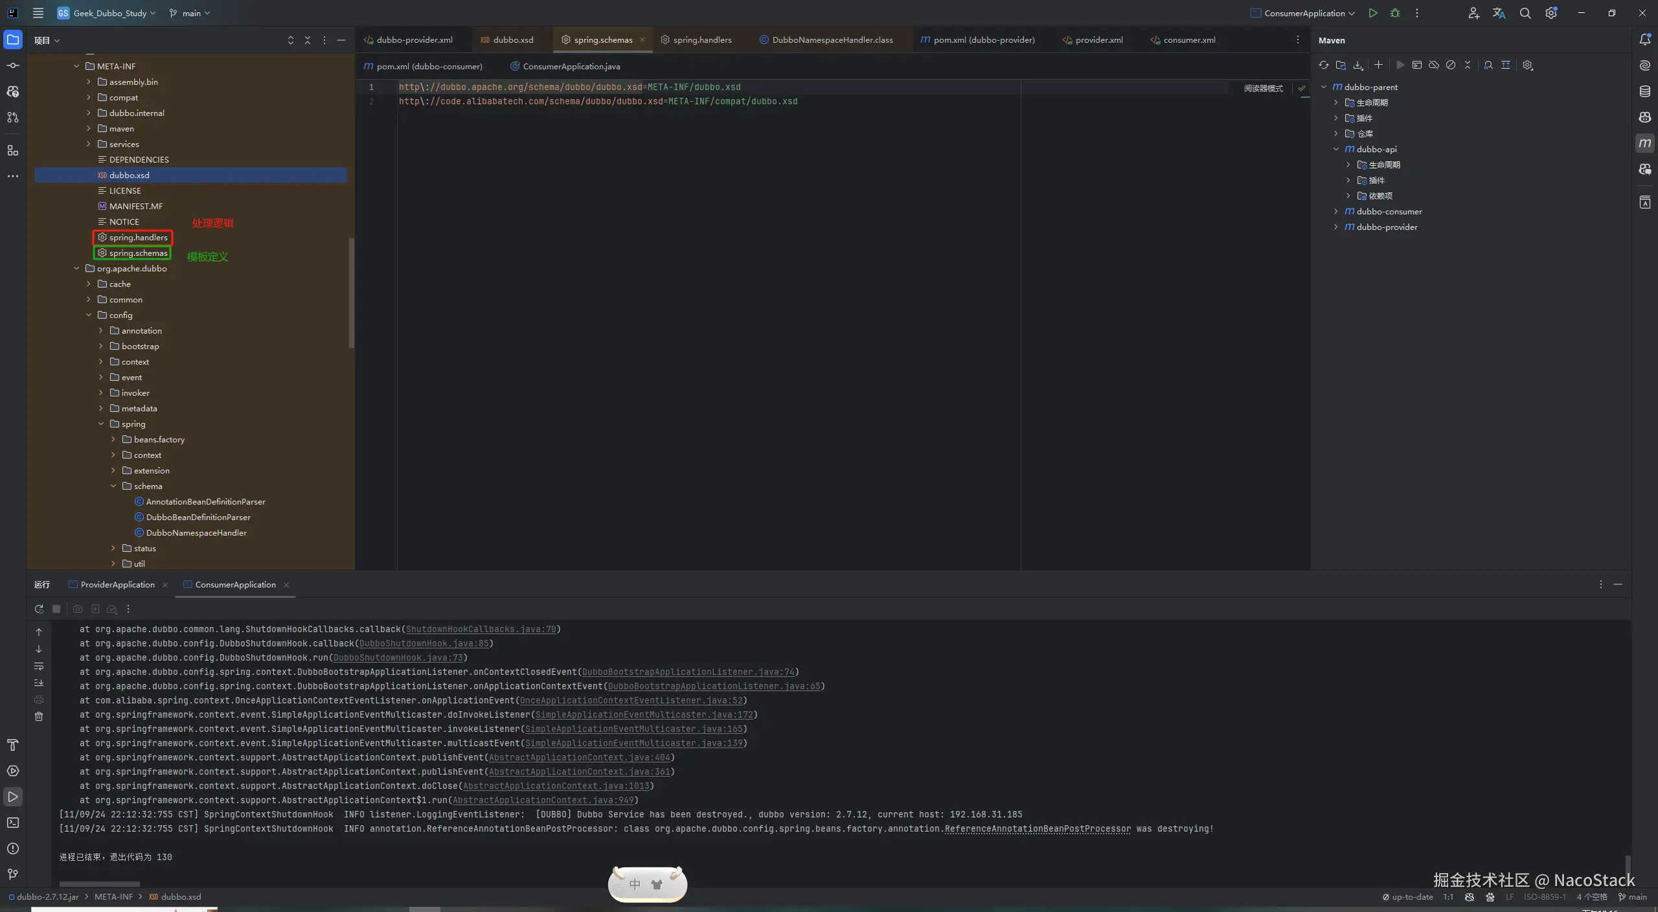Reload all Maven projects

[x=1323, y=65]
